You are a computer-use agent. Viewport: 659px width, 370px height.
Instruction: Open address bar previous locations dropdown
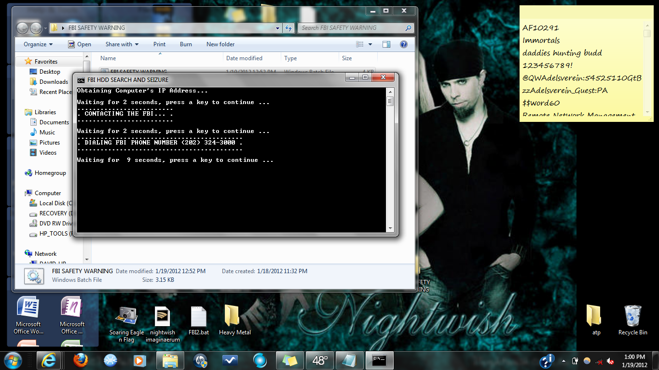(277, 28)
